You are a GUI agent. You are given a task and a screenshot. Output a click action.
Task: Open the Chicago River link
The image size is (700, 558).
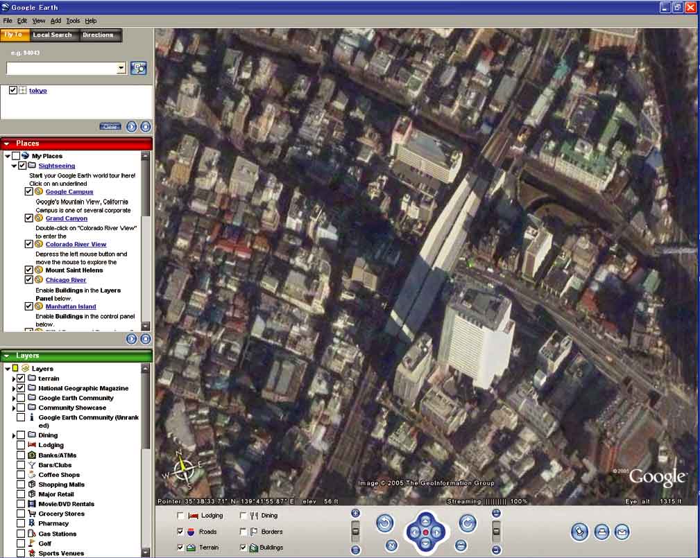pyautogui.click(x=66, y=280)
